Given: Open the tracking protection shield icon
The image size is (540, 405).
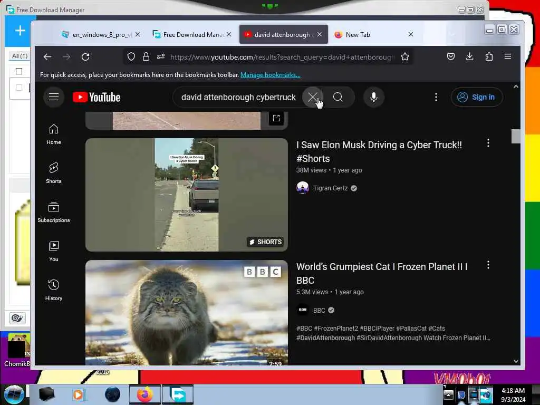Looking at the screenshot, I should pyautogui.click(x=131, y=56).
